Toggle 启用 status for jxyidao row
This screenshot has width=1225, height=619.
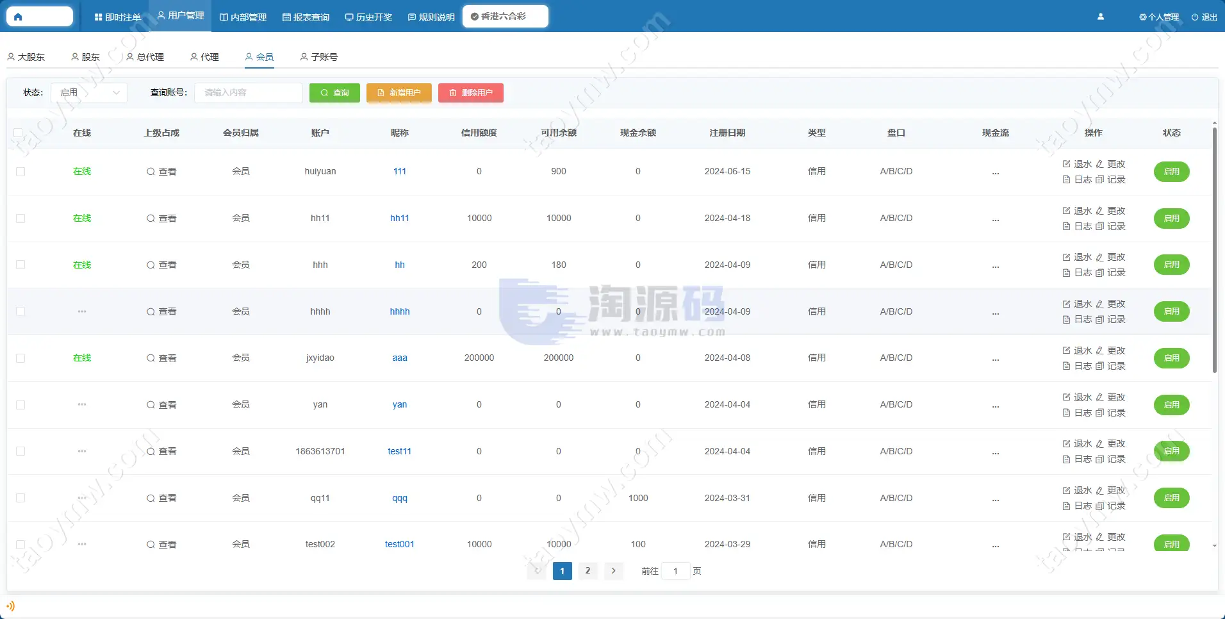pyautogui.click(x=1172, y=358)
